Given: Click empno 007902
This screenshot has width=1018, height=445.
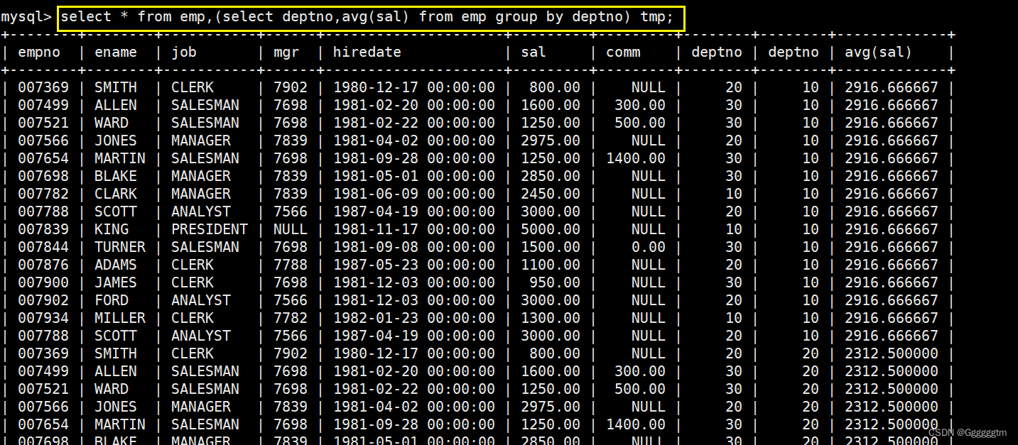Looking at the screenshot, I should click(43, 300).
